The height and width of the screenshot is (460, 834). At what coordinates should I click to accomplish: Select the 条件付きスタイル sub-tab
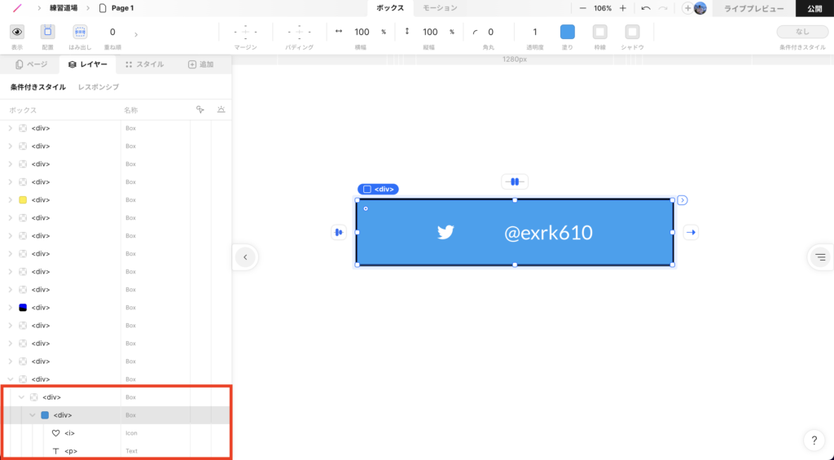point(38,86)
